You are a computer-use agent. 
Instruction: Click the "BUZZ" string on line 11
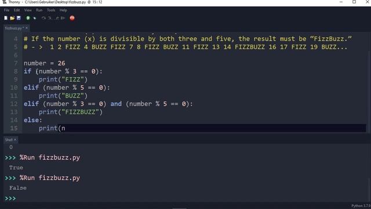tap(72, 96)
